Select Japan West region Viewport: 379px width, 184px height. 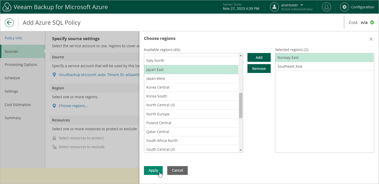191,78
